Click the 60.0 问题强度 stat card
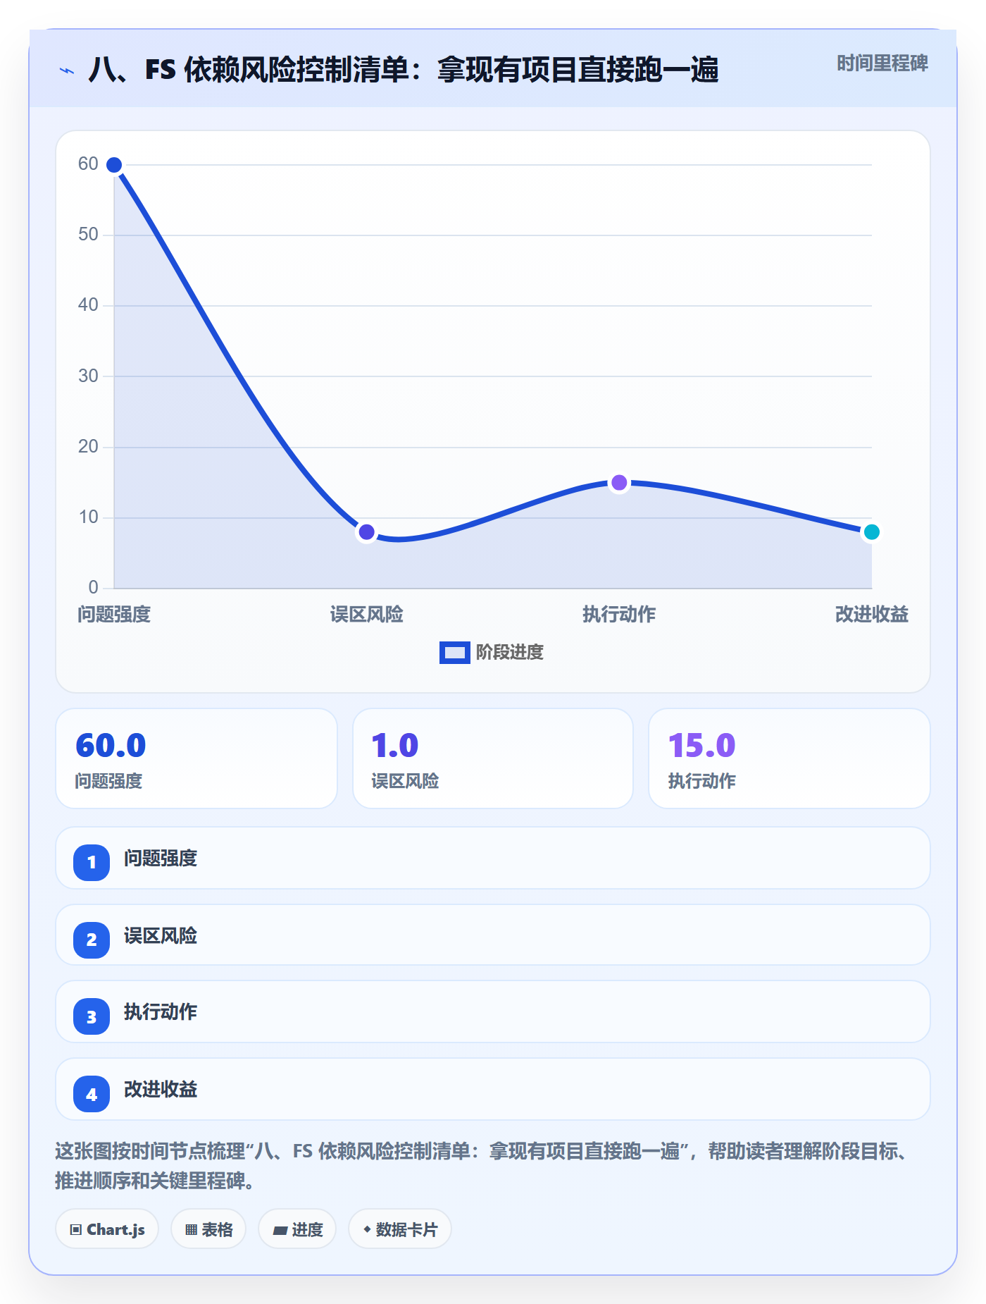986x1304 pixels. [196, 758]
